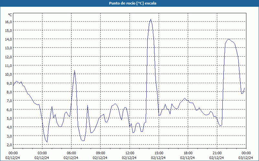Click the 3,0 y-axis label
Screen dimensions: 259x161
pyautogui.click(x=9, y=136)
